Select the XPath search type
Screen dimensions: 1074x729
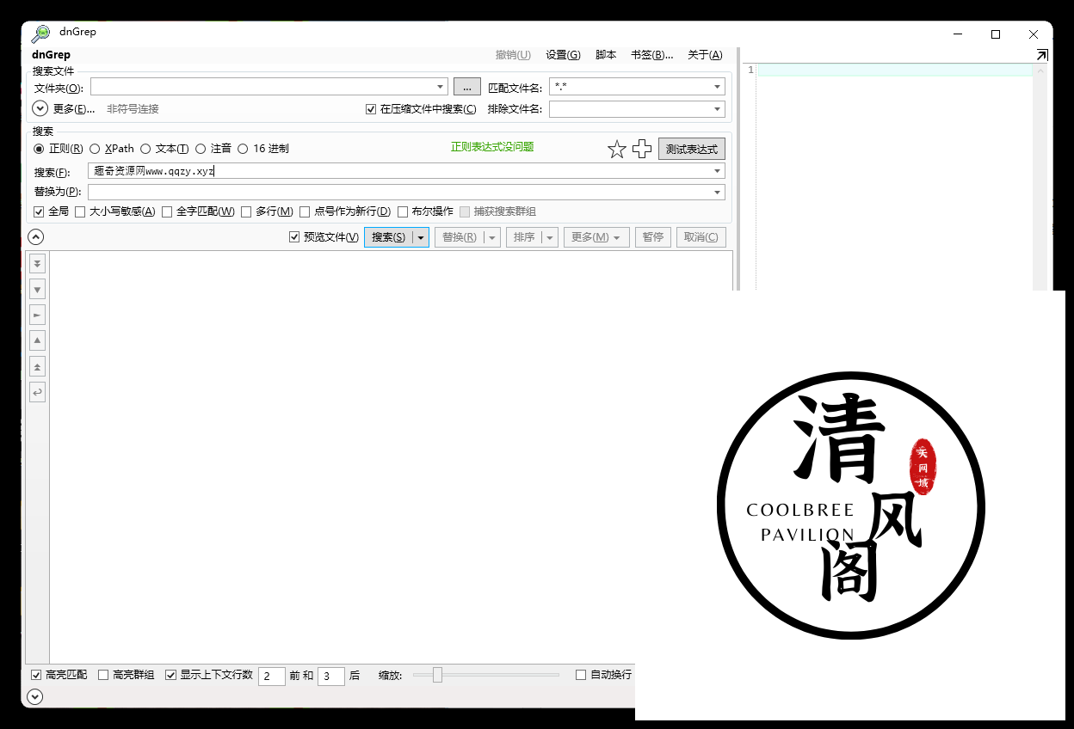coord(95,149)
